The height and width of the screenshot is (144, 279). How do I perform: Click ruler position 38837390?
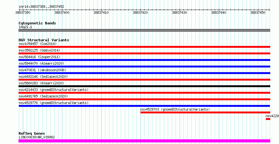click(x=23, y=12)
